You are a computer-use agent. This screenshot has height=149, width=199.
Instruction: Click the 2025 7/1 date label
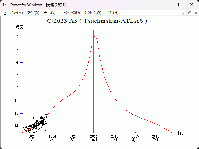pyautogui.click(x=156, y=138)
